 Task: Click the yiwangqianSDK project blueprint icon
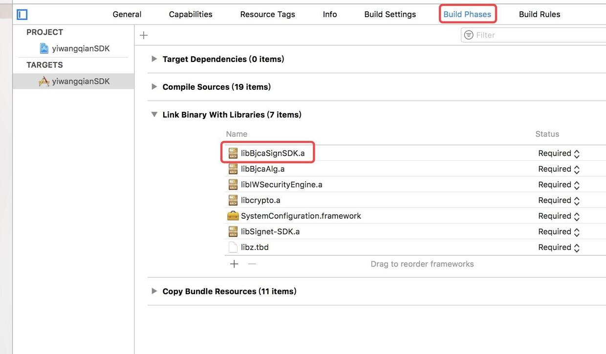click(x=44, y=48)
